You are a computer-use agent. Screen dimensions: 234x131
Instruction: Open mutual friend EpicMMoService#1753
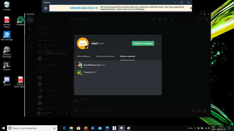(118, 65)
